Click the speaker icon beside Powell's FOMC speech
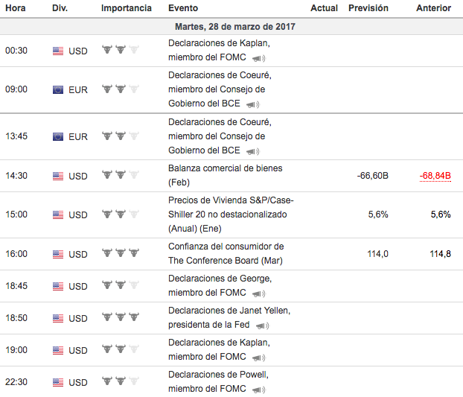The height and width of the screenshot is (397, 463). coord(258,390)
